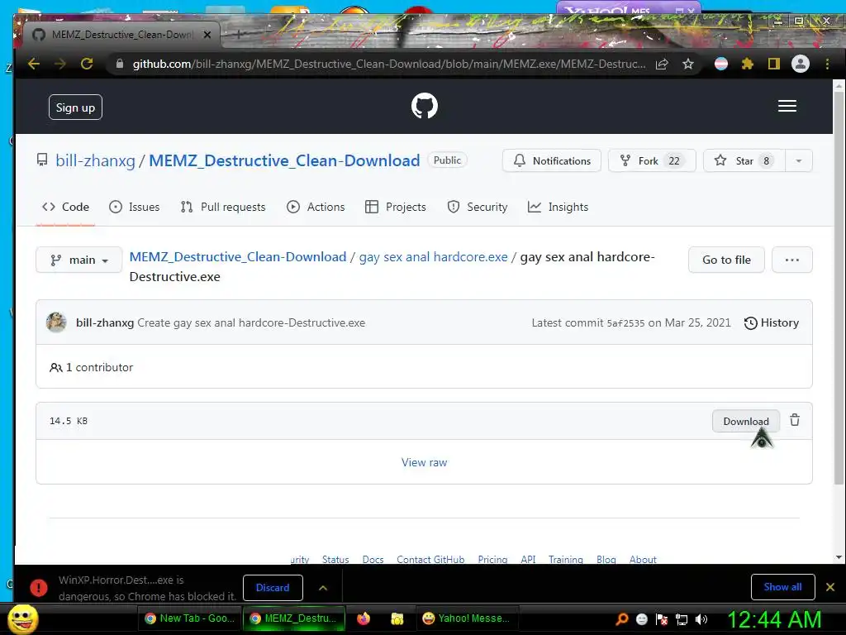This screenshot has height=635, width=846.
Task: Open the repository name link in header
Action: click(x=284, y=161)
